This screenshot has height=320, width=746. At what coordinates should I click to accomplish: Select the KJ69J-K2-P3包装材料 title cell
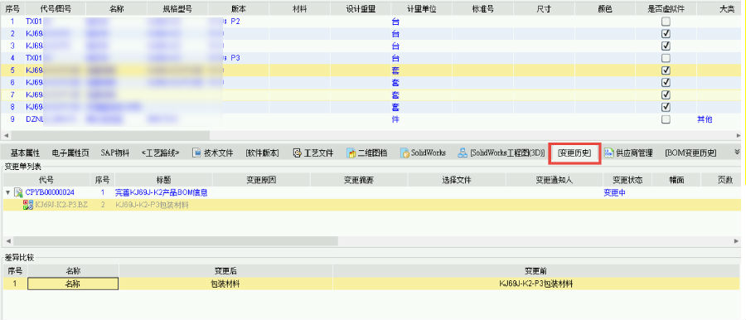tap(153, 206)
